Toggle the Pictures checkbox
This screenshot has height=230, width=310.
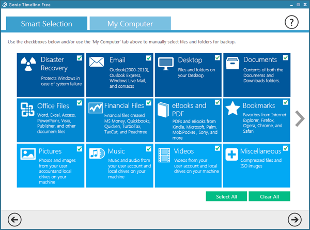(x=80, y=149)
